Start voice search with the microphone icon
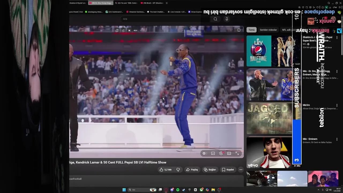This screenshot has width=343, height=193. [227, 19]
